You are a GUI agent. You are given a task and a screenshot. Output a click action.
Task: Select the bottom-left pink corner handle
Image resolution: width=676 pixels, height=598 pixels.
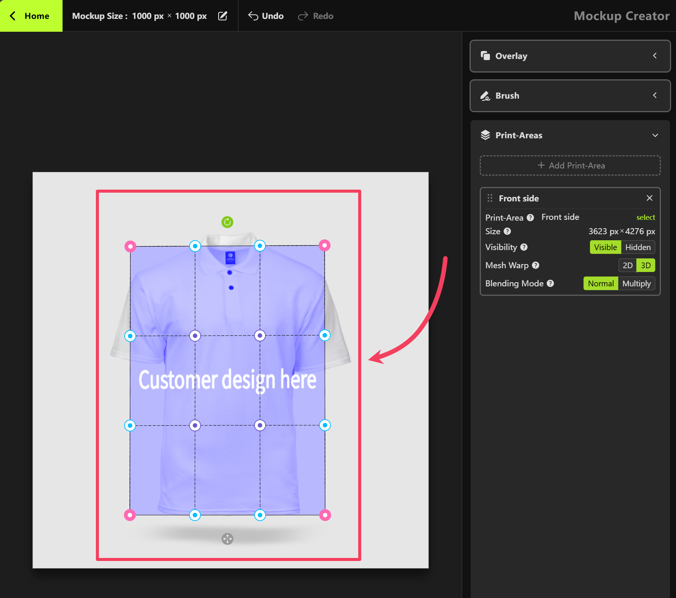point(130,515)
